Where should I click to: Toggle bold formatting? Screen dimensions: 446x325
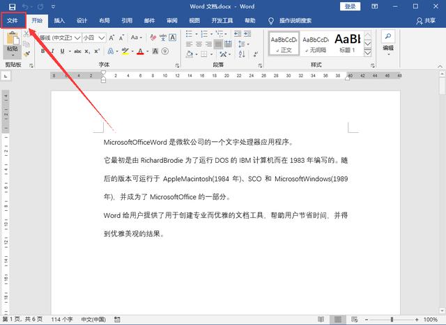tap(43, 51)
